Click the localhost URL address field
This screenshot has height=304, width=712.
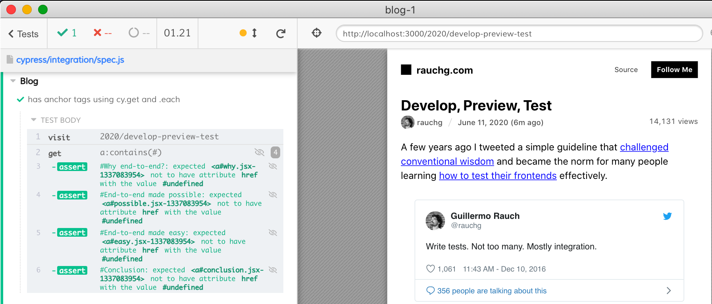click(x=518, y=34)
